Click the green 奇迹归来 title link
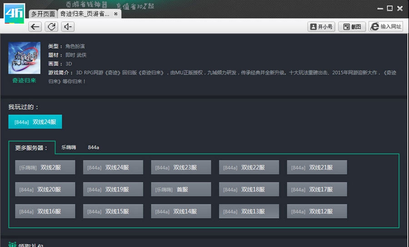This screenshot has width=409, height=247. click(24, 80)
